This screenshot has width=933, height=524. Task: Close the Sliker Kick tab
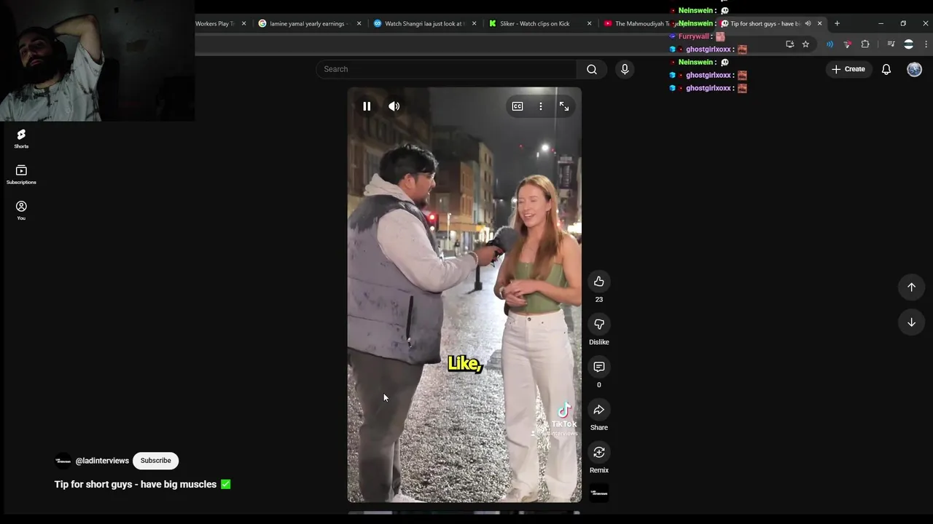pos(589,23)
